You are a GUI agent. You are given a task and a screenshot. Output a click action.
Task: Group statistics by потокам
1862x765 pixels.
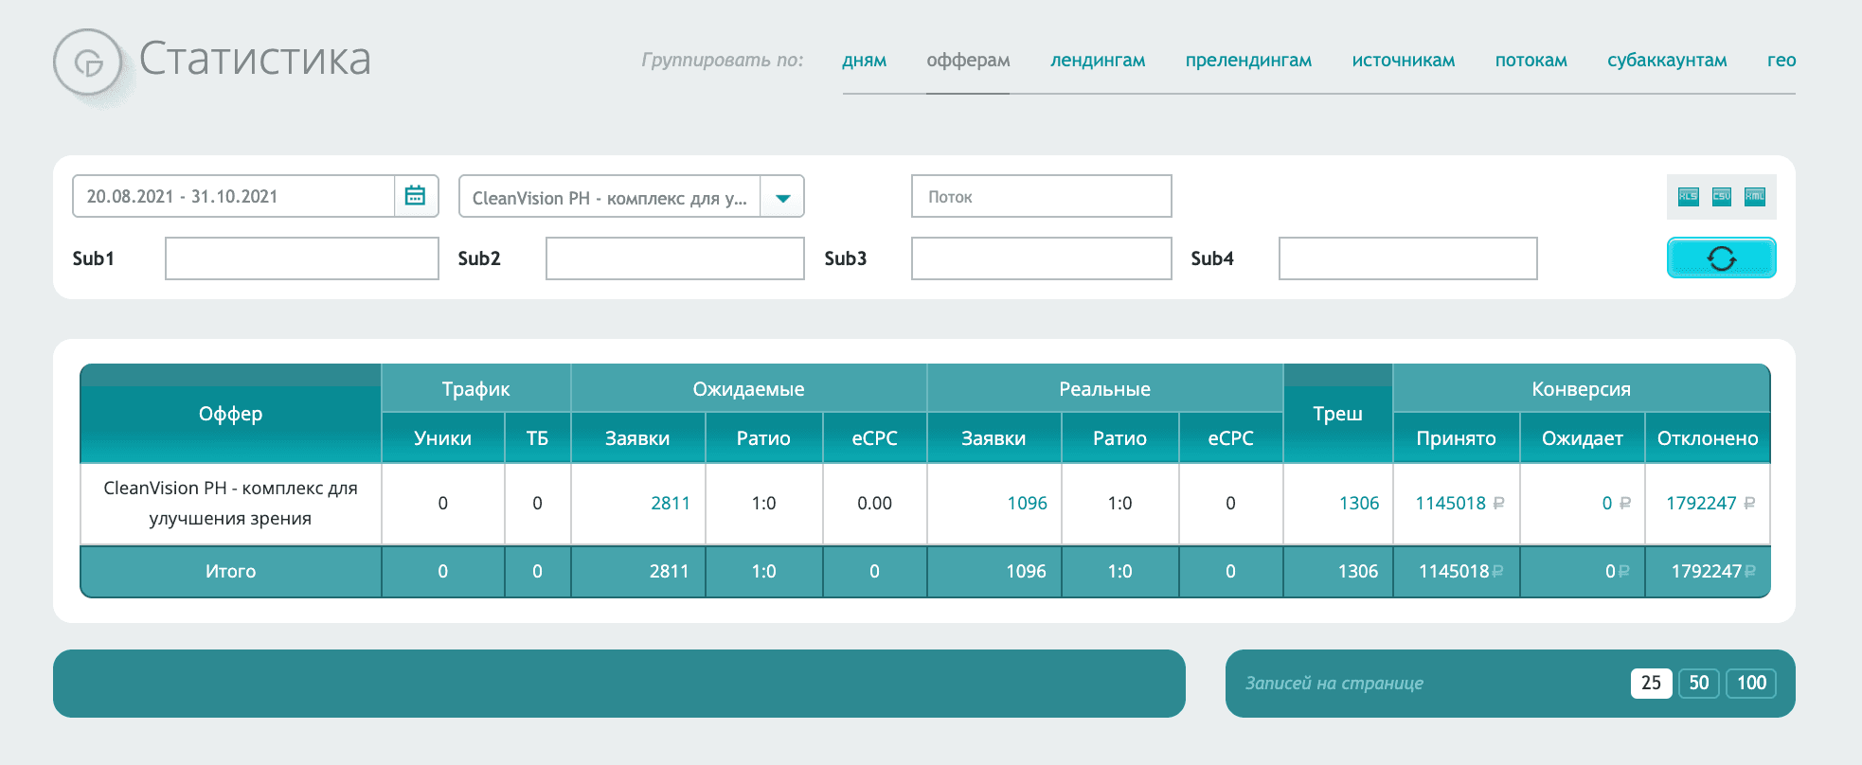[x=1531, y=61]
